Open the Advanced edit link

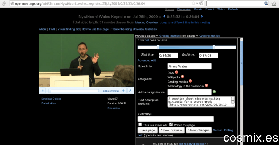pyautogui.click(x=146, y=60)
